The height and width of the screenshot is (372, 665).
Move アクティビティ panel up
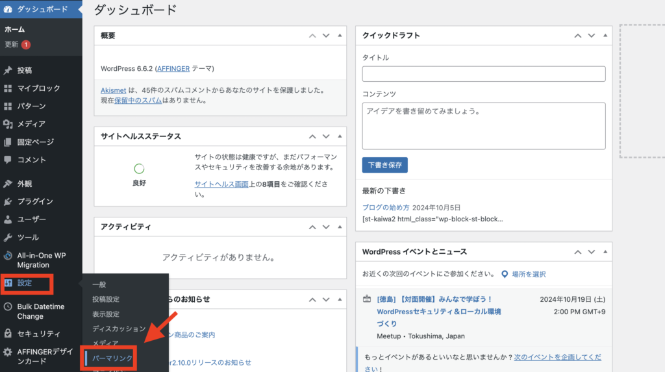tap(312, 227)
